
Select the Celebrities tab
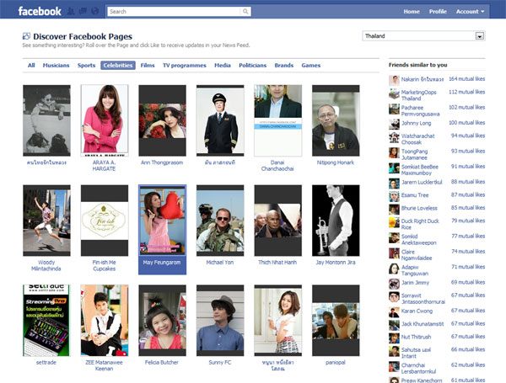pos(118,66)
